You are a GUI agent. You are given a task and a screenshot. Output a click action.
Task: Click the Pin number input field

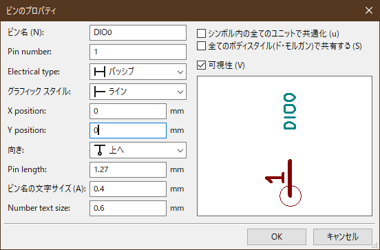[138, 52]
